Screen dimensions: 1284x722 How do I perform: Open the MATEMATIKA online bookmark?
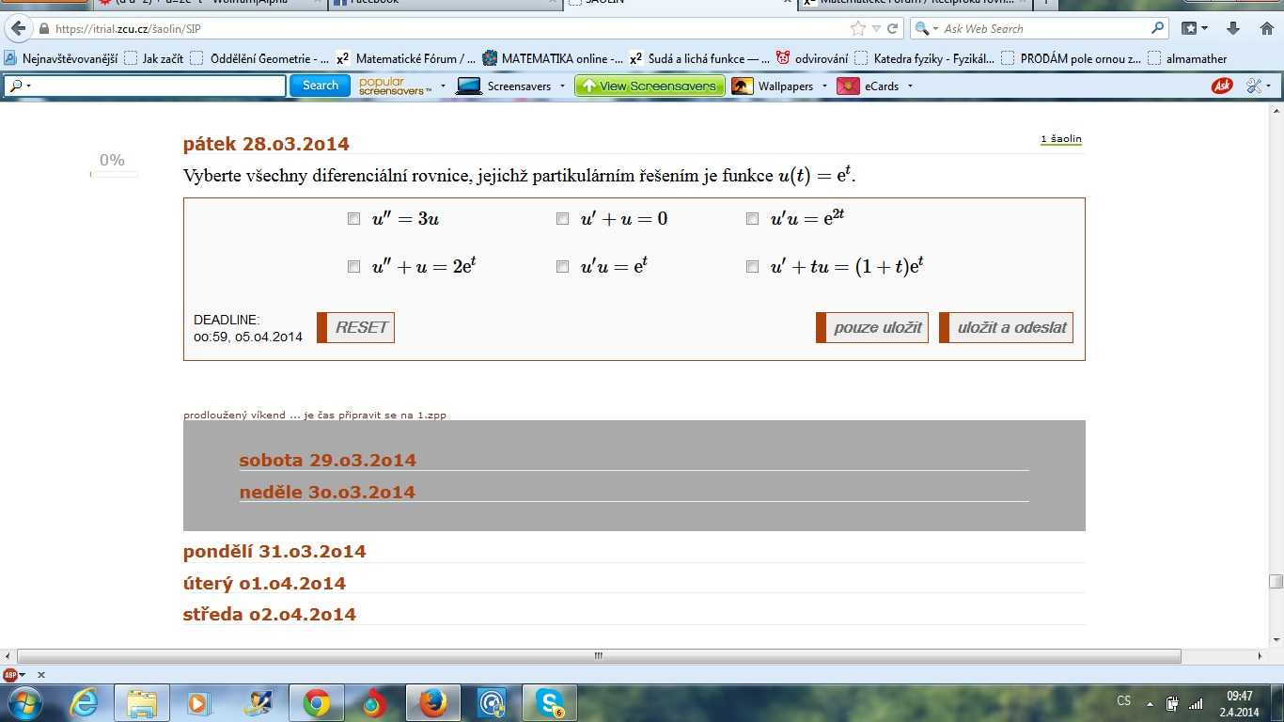[553, 58]
